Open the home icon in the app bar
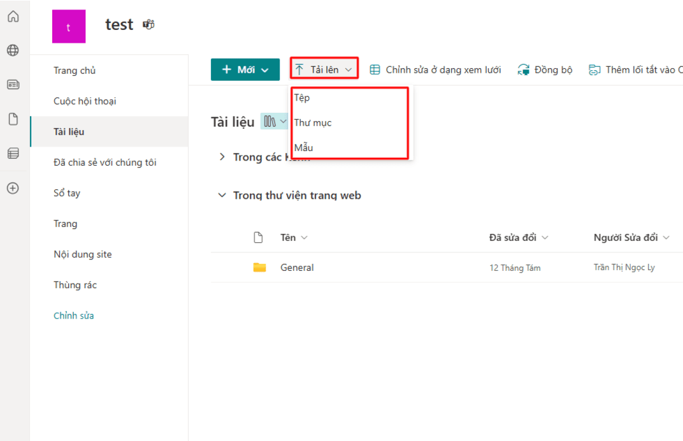Image resolution: width=683 pixels, height=441 pixels. point(13,16)
